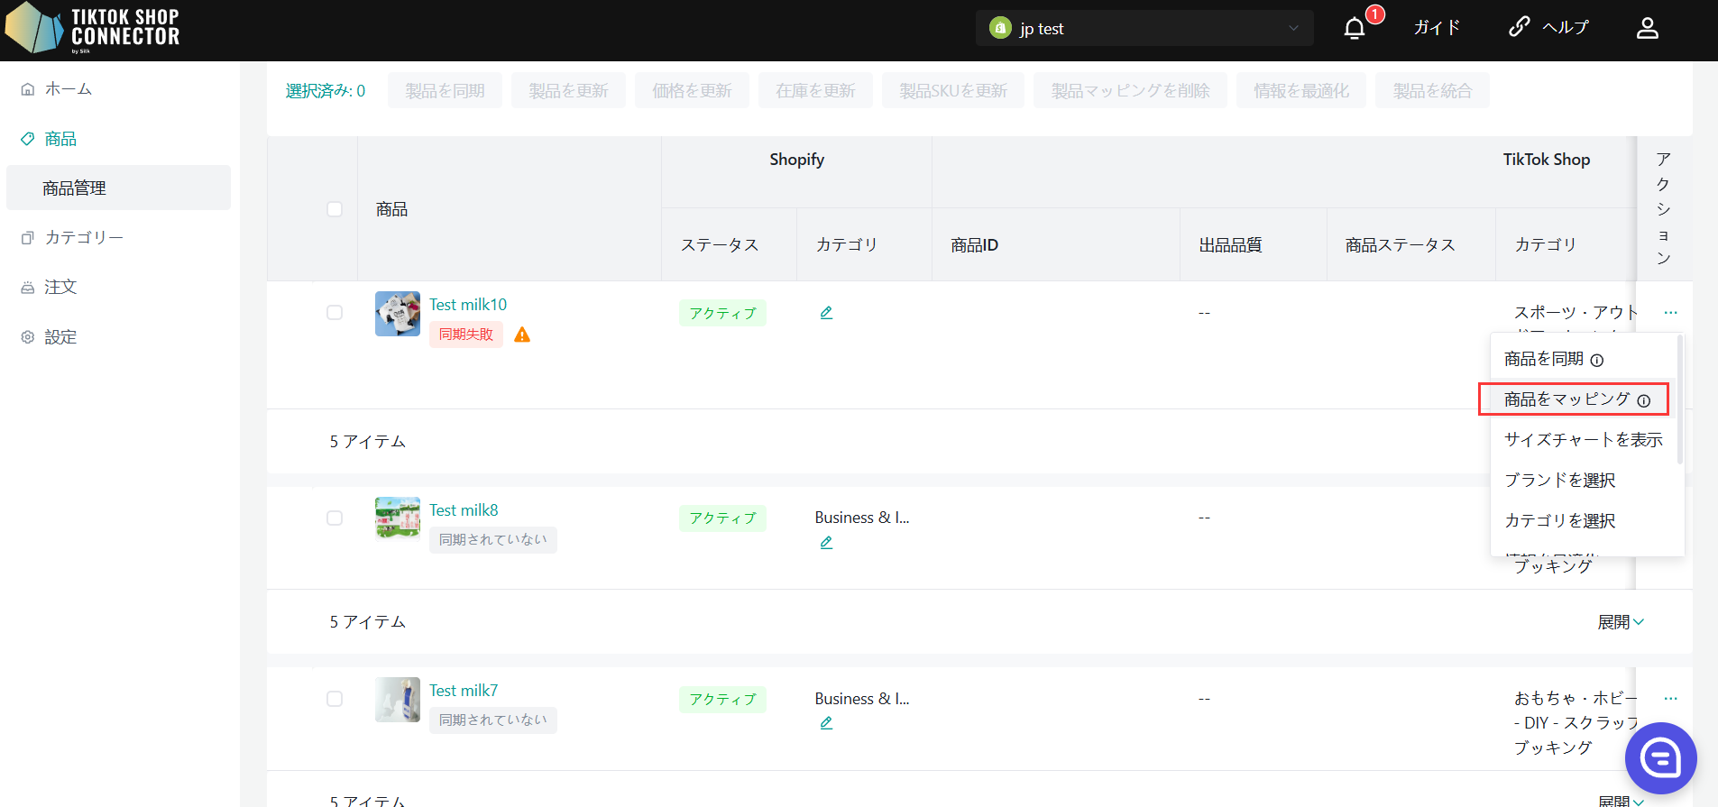
Task: Open the chat support bubble
Action: (1661, 758)
